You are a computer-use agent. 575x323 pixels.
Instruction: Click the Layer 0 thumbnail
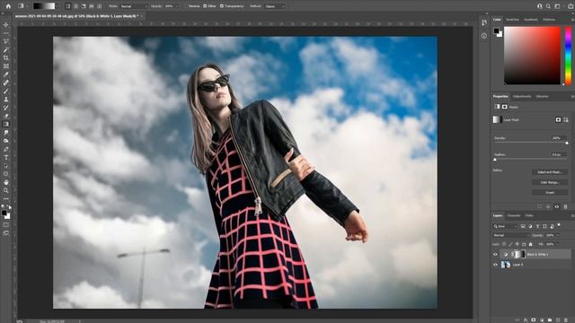pyautogui.click(x=505, y=265)
